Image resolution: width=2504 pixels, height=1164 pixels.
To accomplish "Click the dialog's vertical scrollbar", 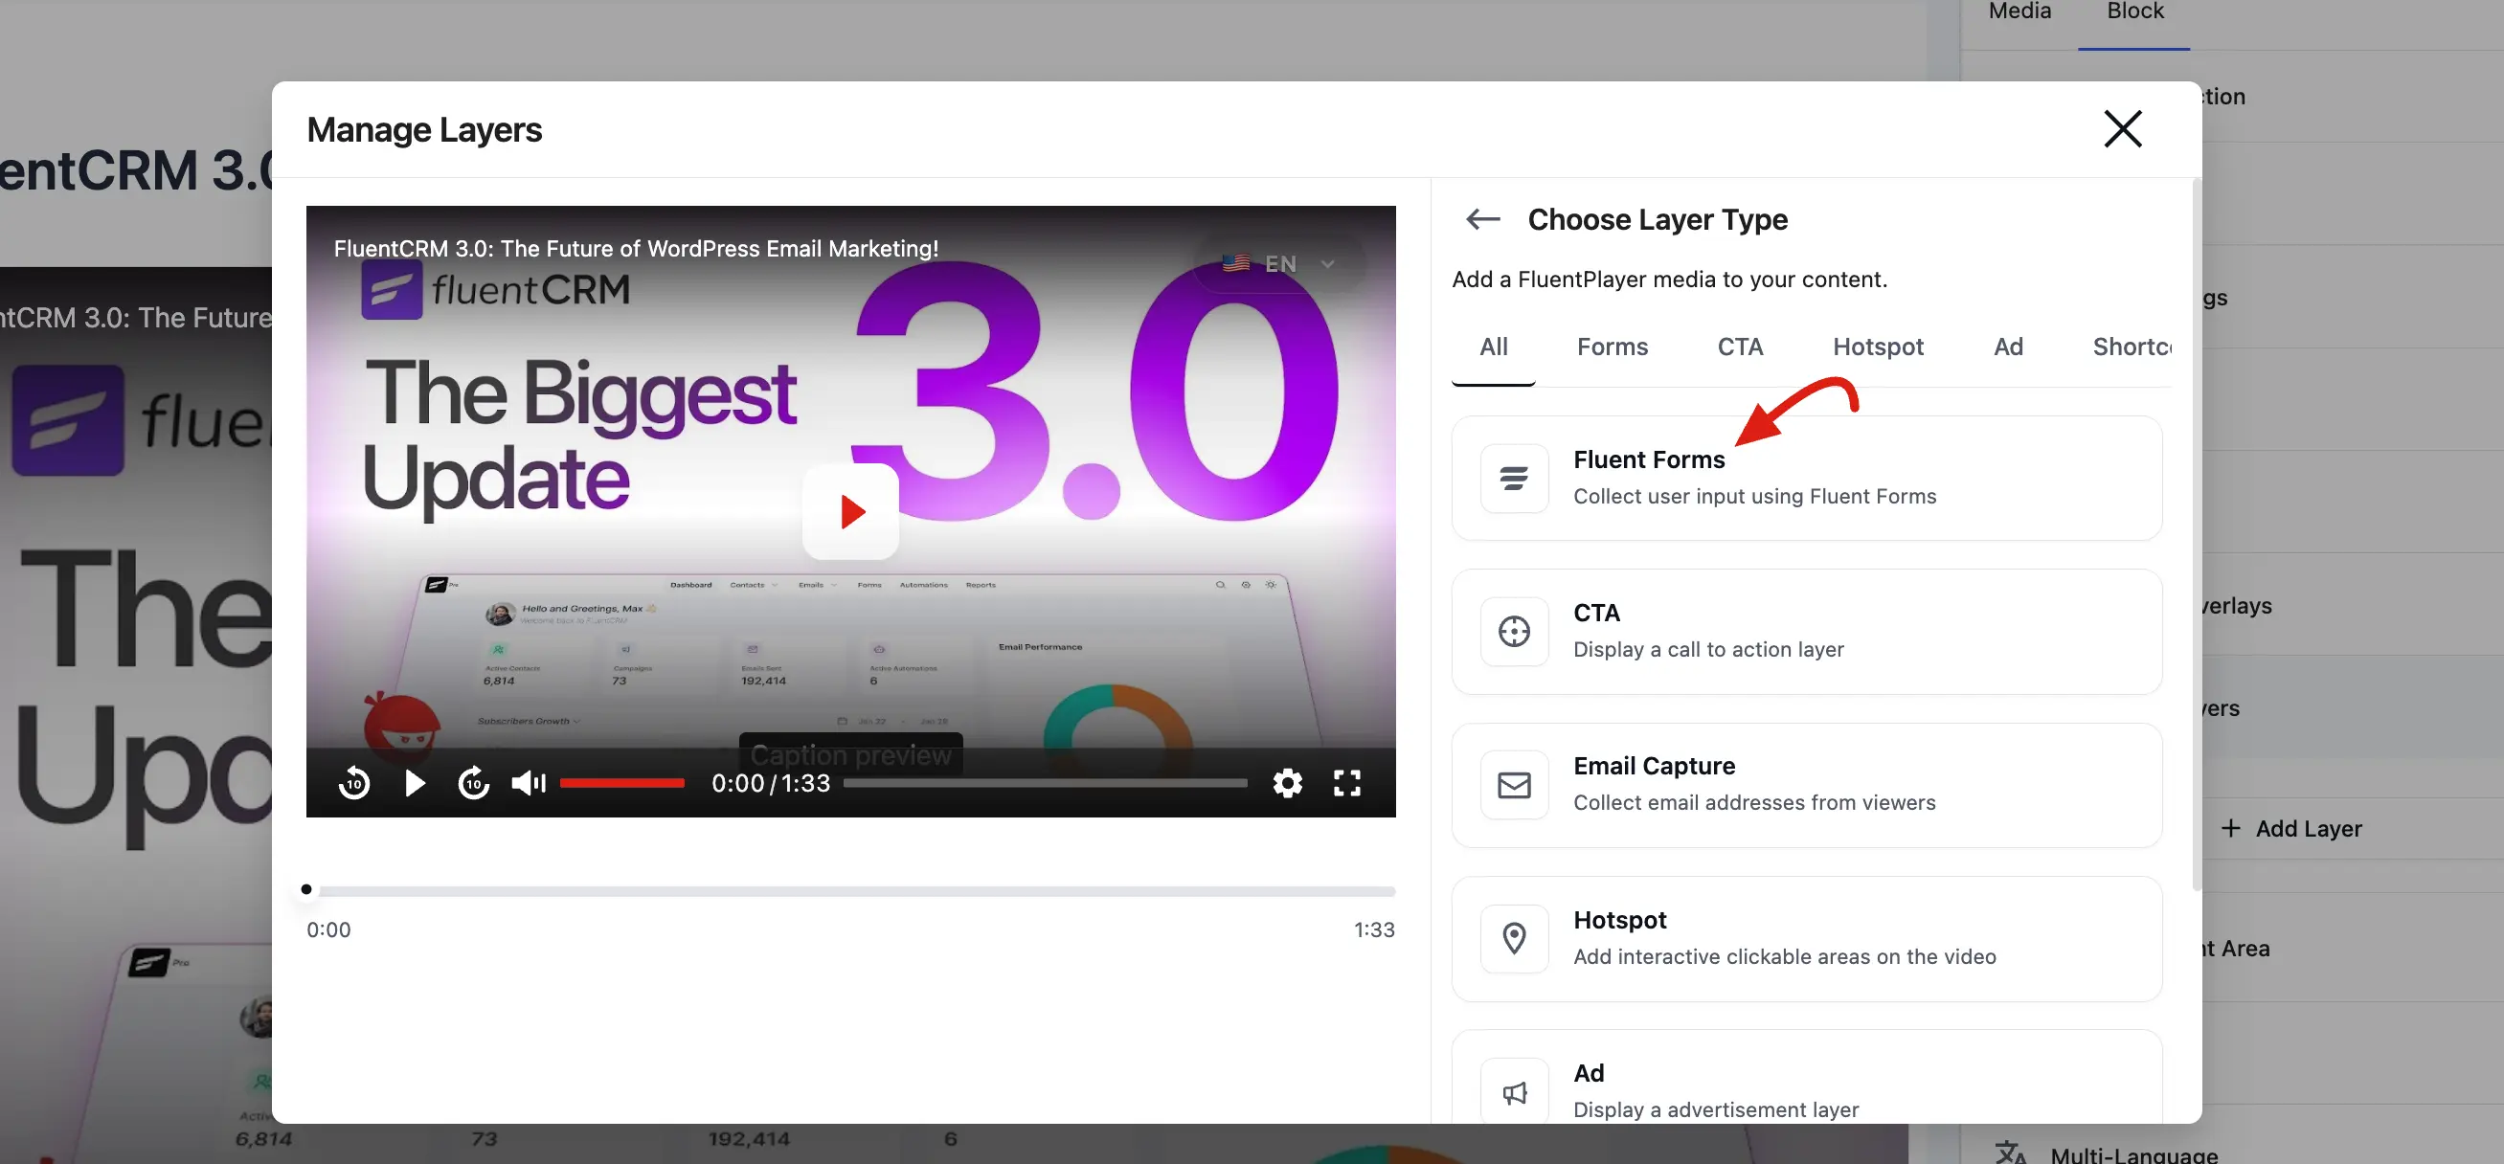I will [x=2196, y=534].
